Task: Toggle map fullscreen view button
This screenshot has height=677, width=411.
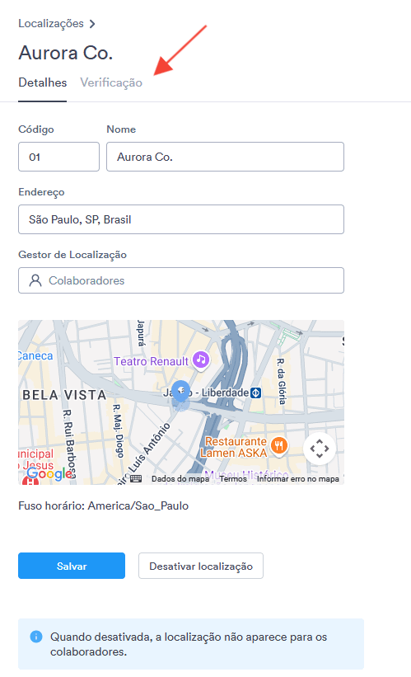Action: (319, 448)
